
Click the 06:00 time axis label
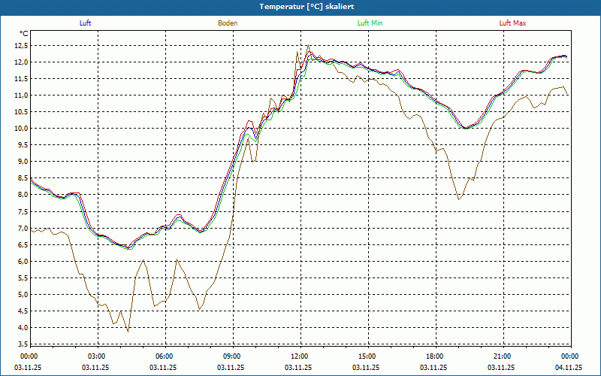coord(165,356)
